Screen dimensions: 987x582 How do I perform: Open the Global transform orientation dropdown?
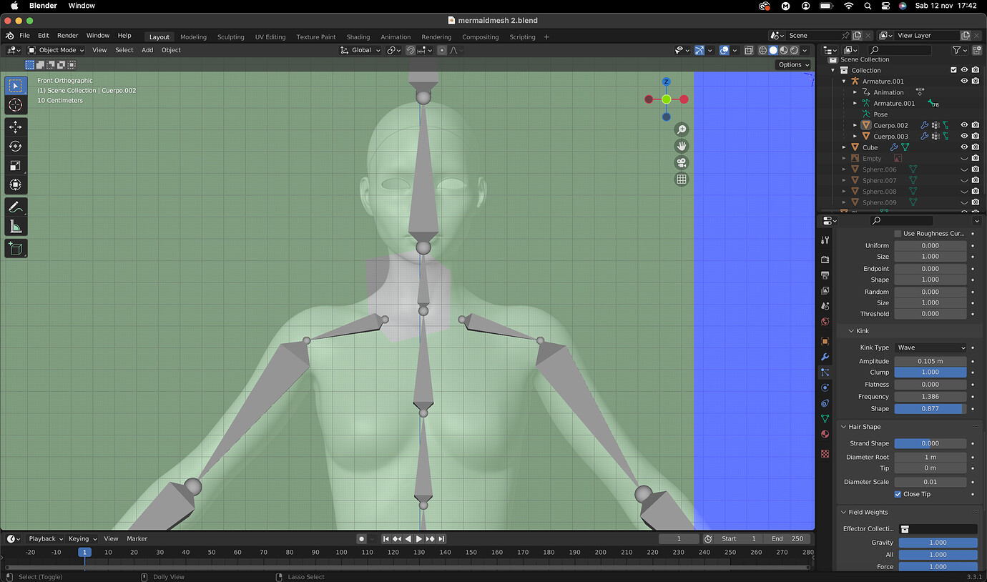coord(360,50)
